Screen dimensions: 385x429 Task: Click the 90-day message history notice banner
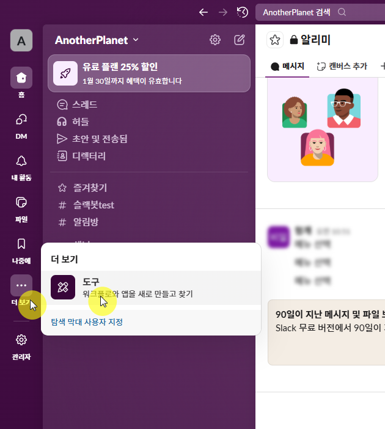[326, 332]
